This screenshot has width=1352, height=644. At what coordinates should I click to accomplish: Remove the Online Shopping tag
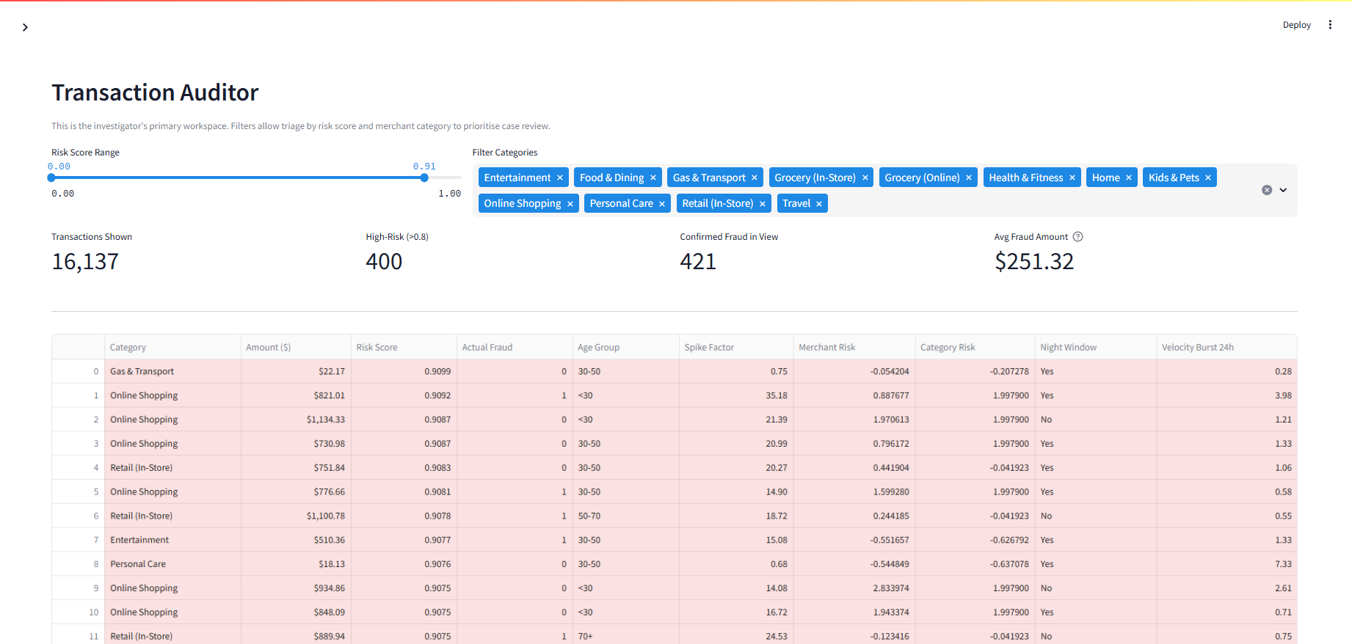click(570, 203)
